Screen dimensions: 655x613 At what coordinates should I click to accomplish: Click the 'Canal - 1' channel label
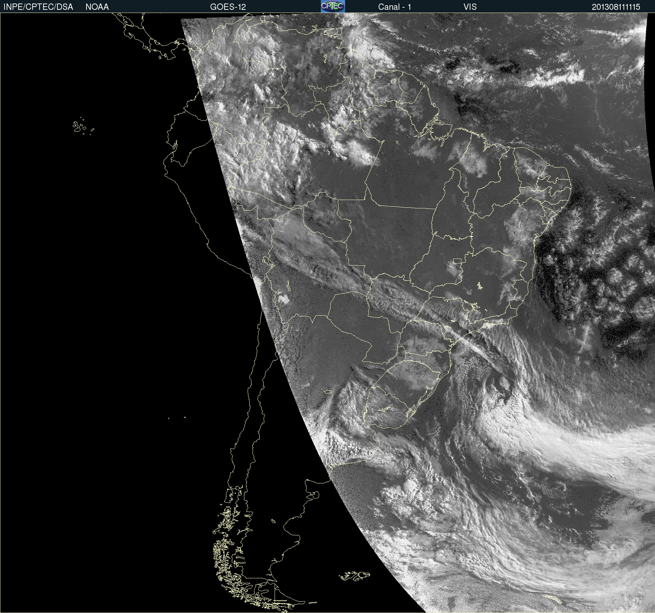tap(395, 7)
